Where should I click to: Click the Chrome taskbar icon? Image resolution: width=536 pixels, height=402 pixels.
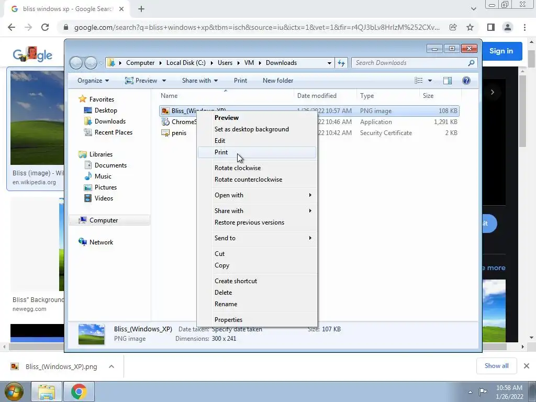[x=79, y=392]
